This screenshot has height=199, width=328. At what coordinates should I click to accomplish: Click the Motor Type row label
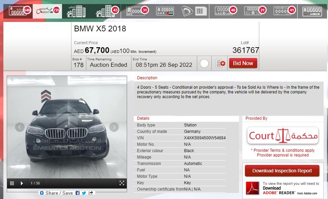pos(147,176)
